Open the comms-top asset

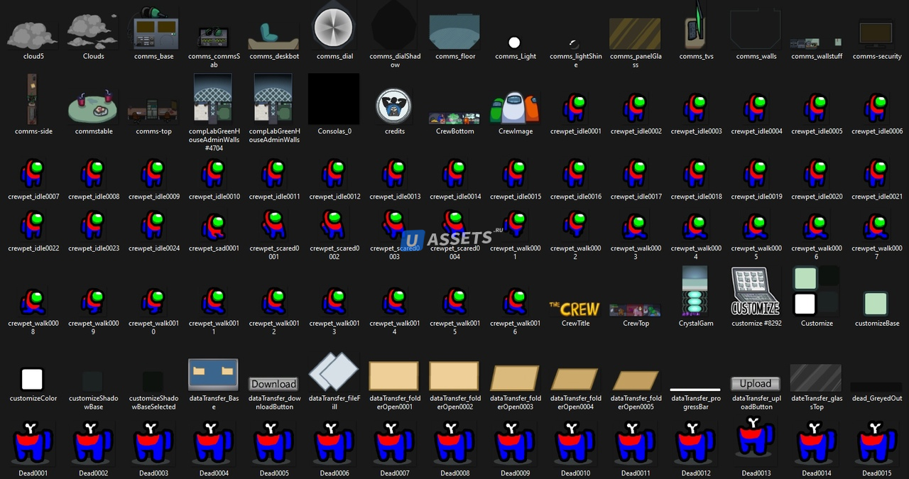coord(153,112)
